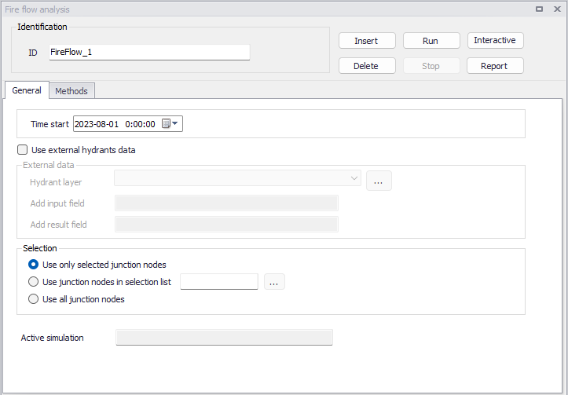Open the Report

click(x=495, y=66)
